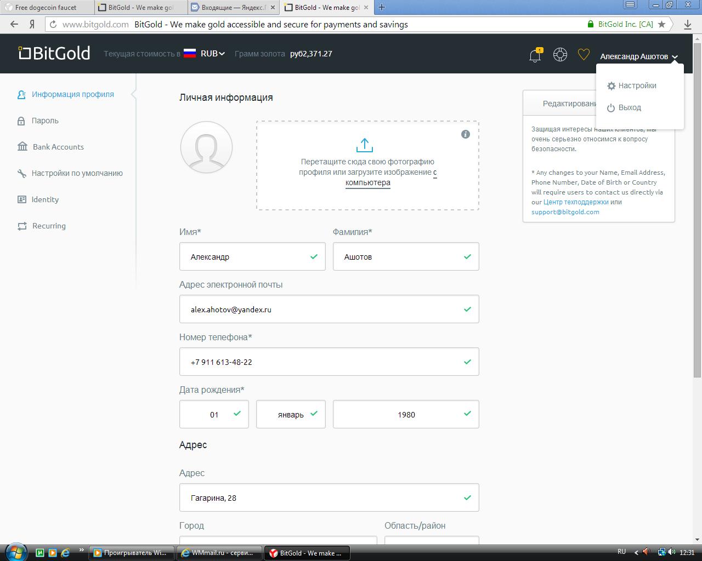Click the Имя field with Александр
The width and height of the screenshot is (702, 561).
click(x=252, y=256)
